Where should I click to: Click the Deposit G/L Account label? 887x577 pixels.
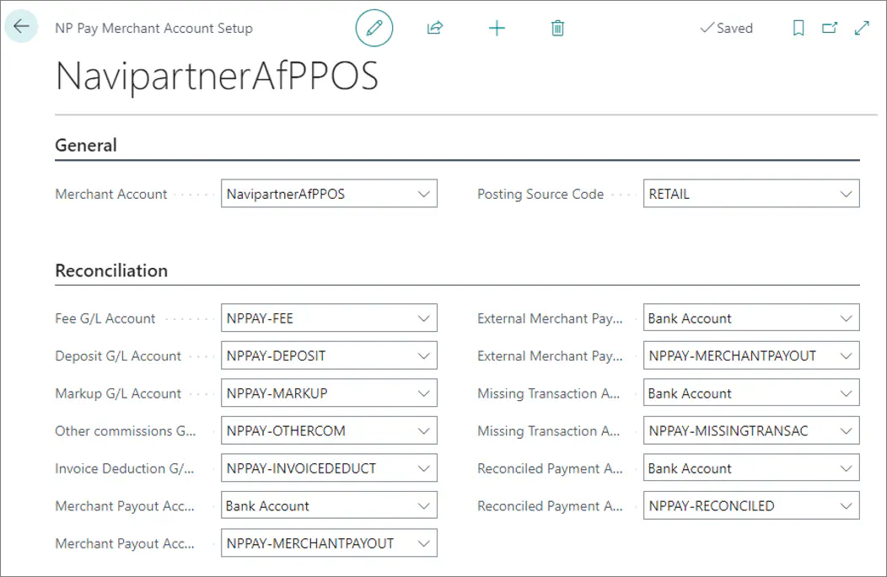tap(118, 356)
